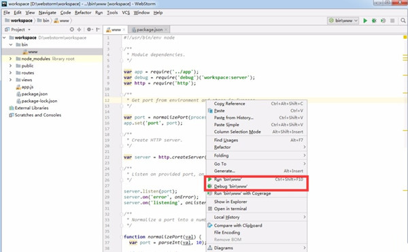This screenshot has width=408, height=252.
Task: Click the collapse all icon in Project panel
Action: coord(79,29)
